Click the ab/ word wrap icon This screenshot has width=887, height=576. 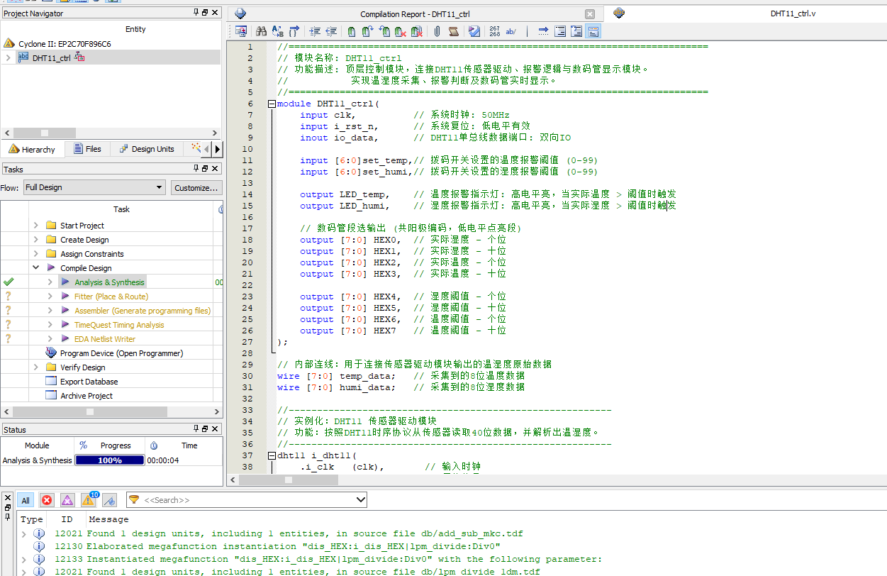tap(511, 31)
